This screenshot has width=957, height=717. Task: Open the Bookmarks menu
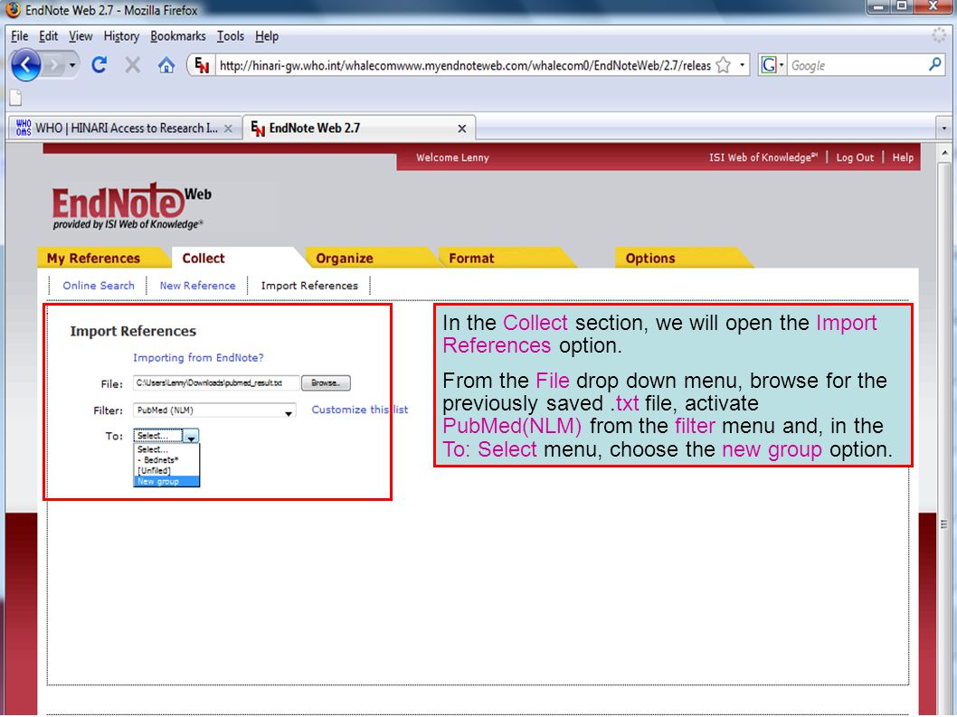coord(178,36)
